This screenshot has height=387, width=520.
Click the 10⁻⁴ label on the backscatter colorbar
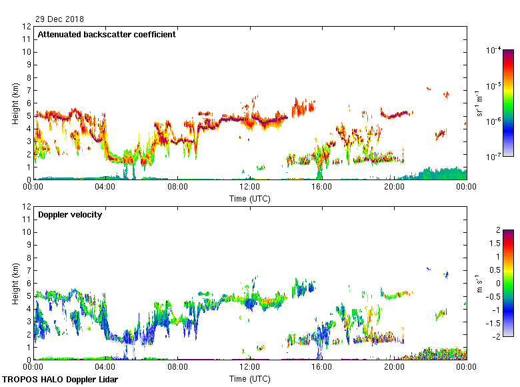pyautogui.click(x=493, y=50)
